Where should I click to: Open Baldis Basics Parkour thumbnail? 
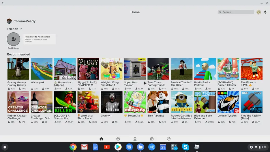click(205, 69)
